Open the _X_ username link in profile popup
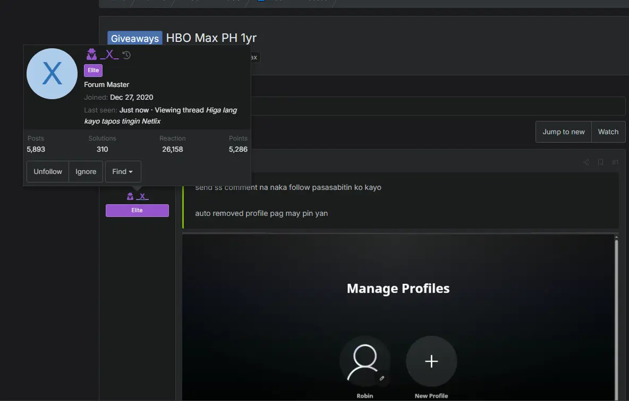Image resolution: width=629 pixels, height=401 pixels. coord(109,55)
